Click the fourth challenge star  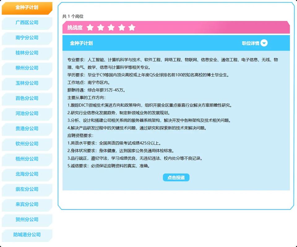pos(121,27)
